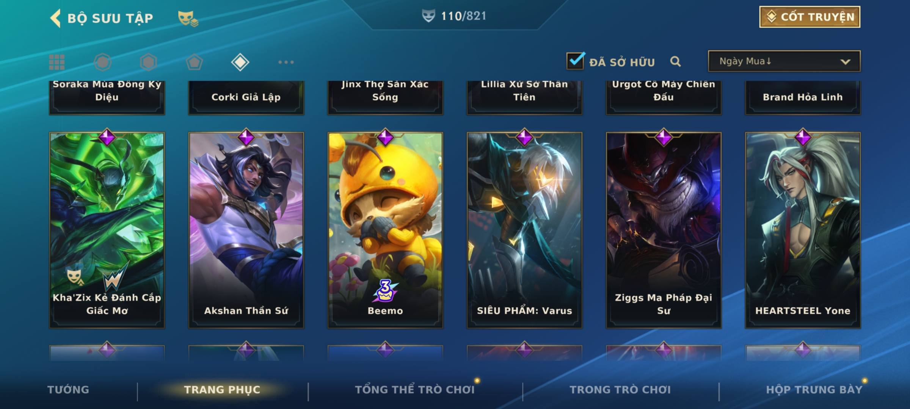Select the first round rarity filter icon
Screen dimensions: 910x409
102,62
